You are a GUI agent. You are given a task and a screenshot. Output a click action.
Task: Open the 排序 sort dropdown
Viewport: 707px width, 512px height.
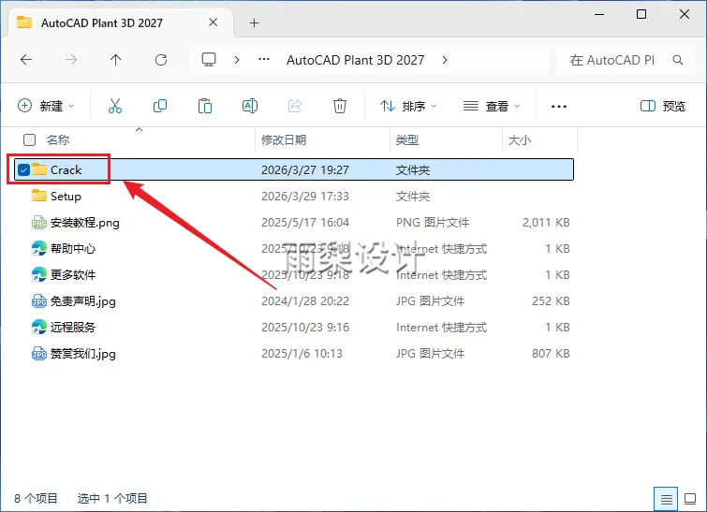point(408,106)
